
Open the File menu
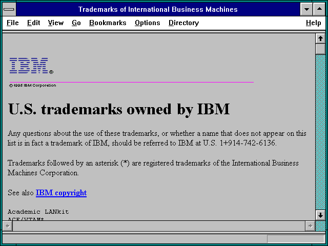point(12,23)
